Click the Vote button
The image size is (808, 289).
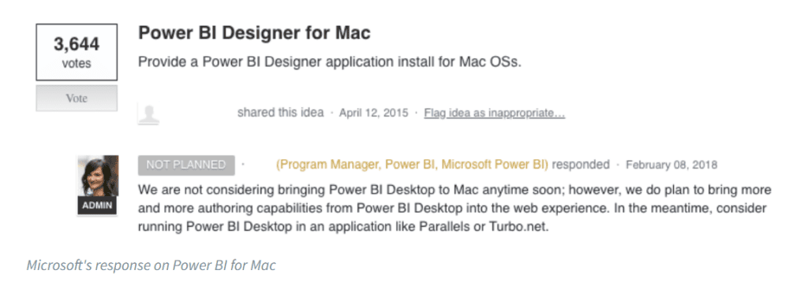[77, 98]
